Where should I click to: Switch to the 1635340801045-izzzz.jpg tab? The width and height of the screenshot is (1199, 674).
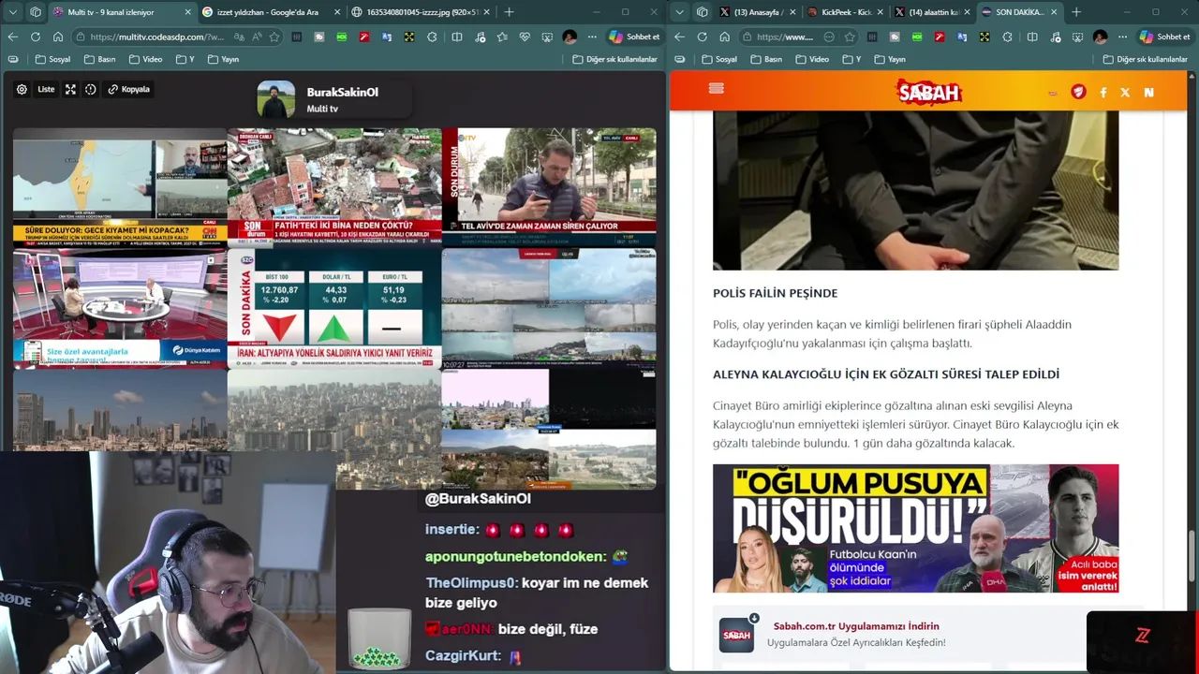[422, 12]
